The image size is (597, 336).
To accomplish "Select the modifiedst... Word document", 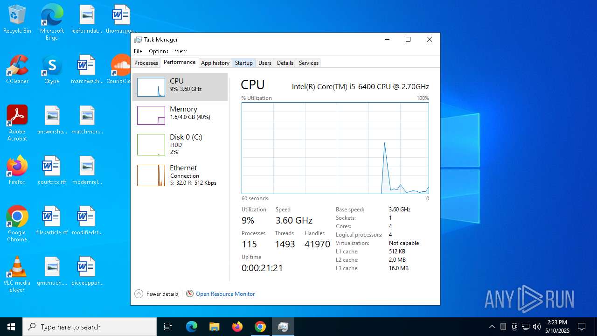I will [x=87, y=221].
